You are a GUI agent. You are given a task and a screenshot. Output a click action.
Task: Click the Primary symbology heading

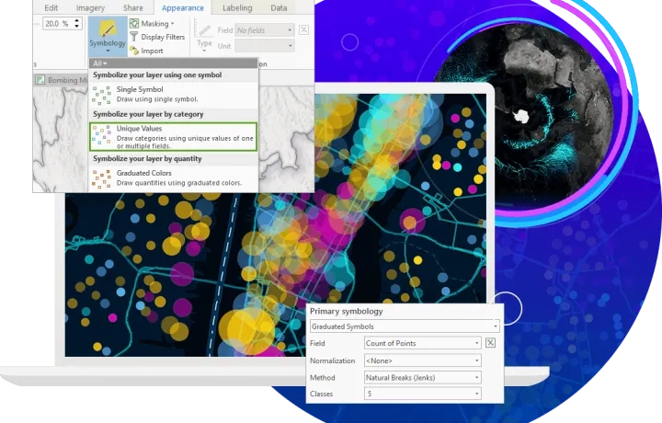347,311
